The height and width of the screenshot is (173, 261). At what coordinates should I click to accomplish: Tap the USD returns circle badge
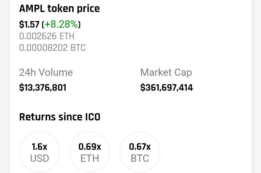coord(40,152)
